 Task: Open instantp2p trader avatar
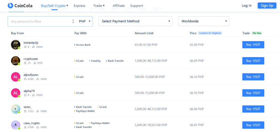click(x=16, y=45)
